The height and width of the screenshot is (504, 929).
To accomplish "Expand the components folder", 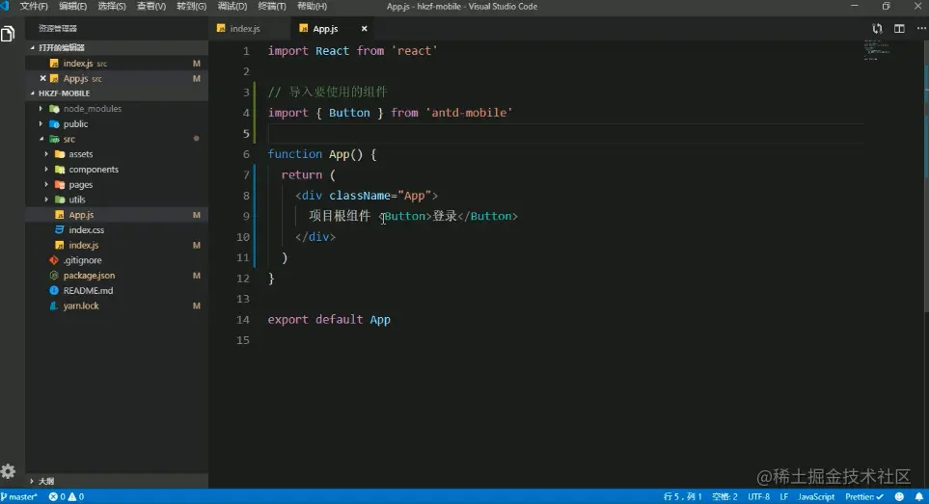I will (117, 170).
